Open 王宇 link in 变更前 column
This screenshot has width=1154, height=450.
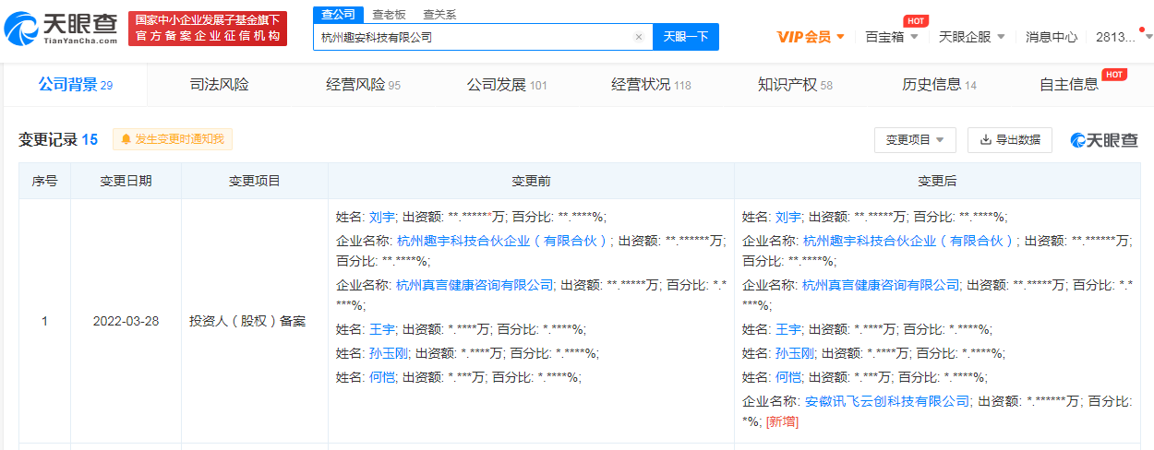pos(382,329)
